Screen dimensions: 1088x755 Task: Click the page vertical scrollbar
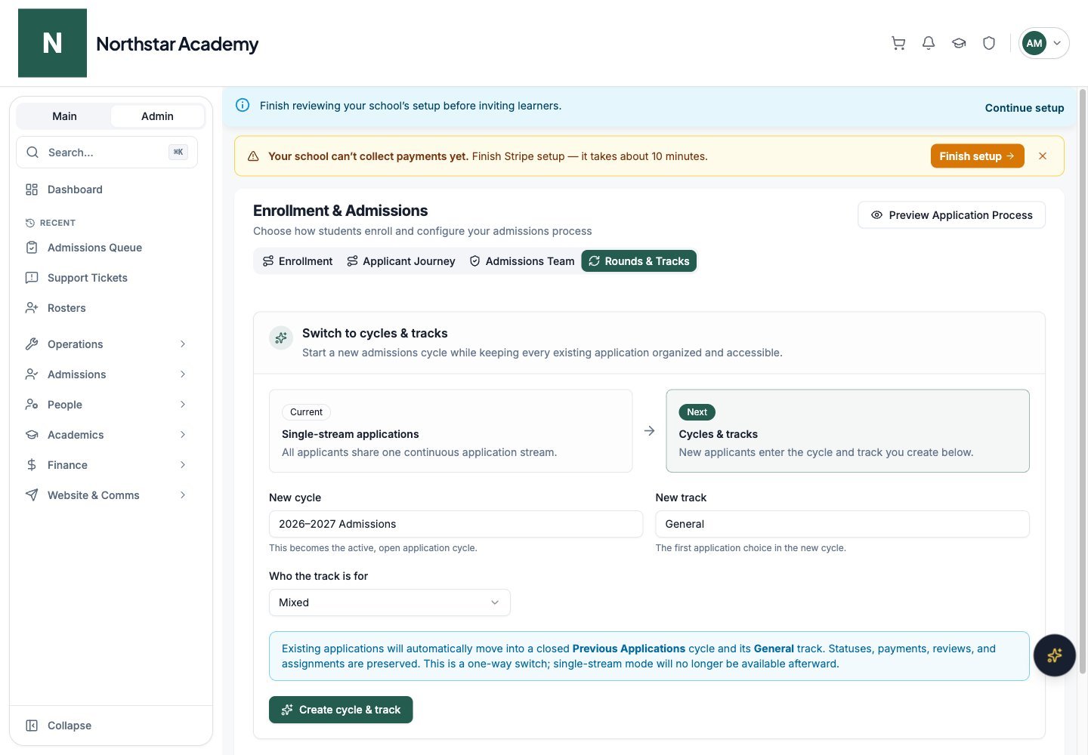1083,381
